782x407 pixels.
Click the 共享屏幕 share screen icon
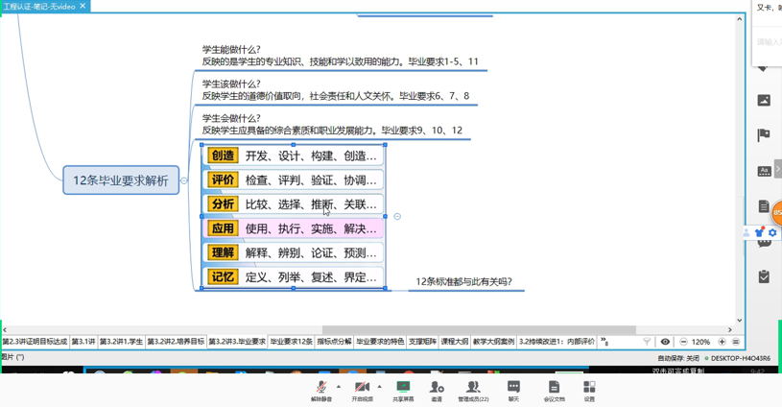[x=403, y=387]
